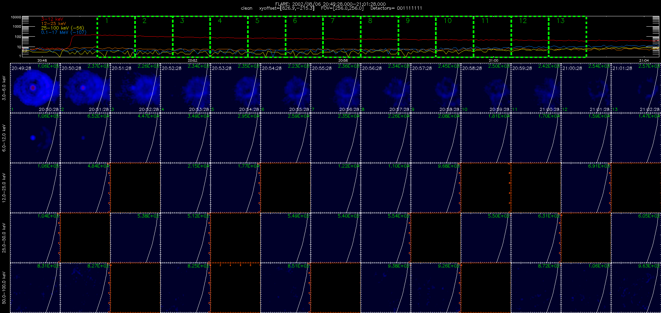Open the 3-6 keV image starting 20:51:28
661x313 pixels.
point(135,88)
